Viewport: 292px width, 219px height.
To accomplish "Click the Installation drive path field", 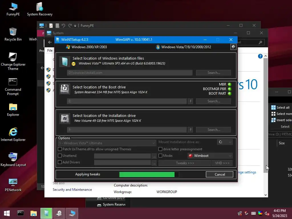I will tap(127, 130).
